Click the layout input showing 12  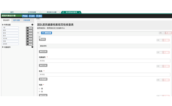[x=10, y=28]
